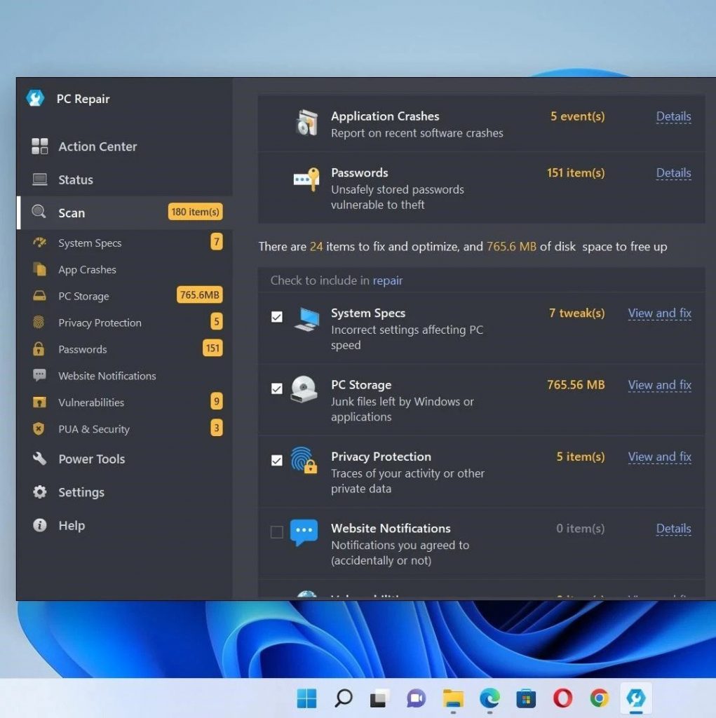Click View and fix for PC Storage
Viewport: 716px width, 718px height.
659,385
